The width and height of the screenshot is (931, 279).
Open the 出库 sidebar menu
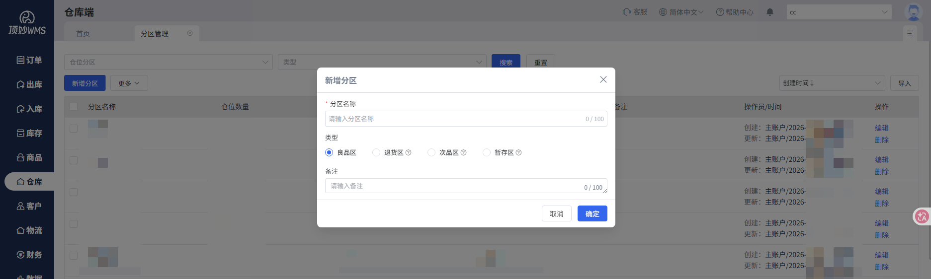pos(29,84)
